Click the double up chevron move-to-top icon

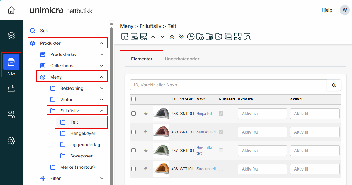(x=172, y=37)
